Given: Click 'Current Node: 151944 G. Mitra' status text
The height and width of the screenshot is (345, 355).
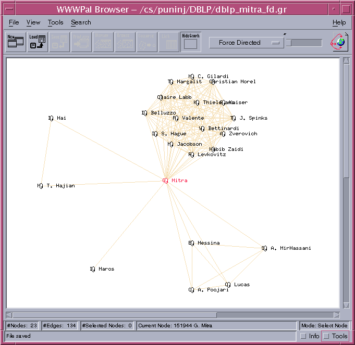Looking at the screenshot, I should [x=175, y=326].
